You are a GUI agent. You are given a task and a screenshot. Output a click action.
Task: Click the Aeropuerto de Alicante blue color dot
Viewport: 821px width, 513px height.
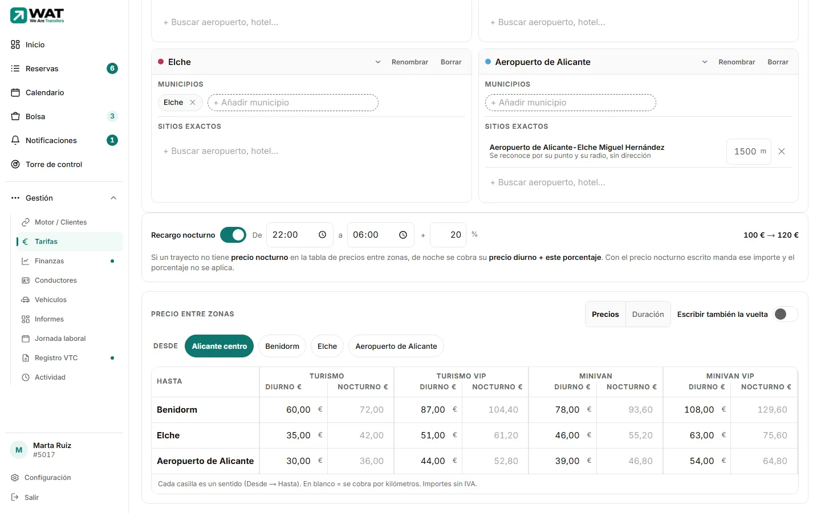pyautogui.click(x=488, y=62)
